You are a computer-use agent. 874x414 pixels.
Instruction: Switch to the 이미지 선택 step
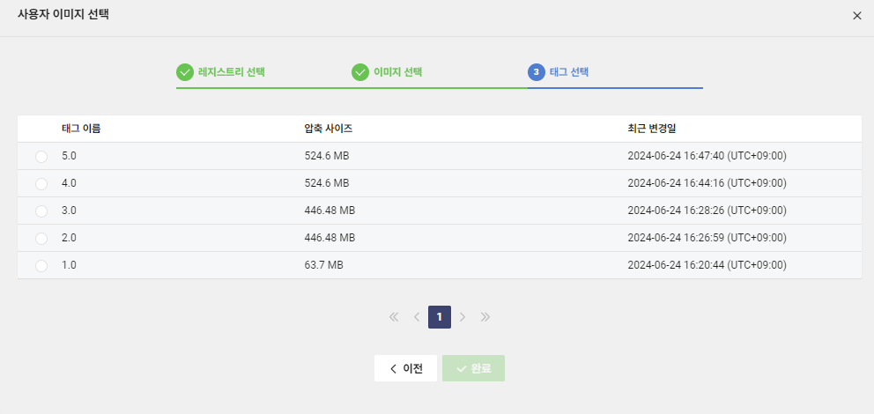[397, 72]
